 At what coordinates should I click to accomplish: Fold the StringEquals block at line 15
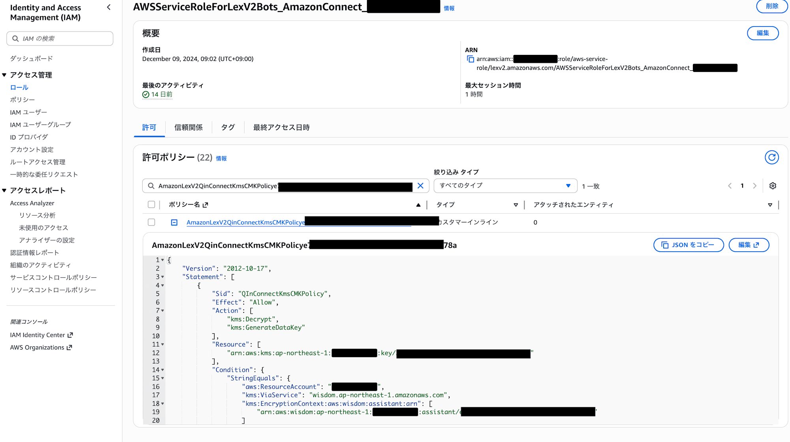[x=162, y=378]
